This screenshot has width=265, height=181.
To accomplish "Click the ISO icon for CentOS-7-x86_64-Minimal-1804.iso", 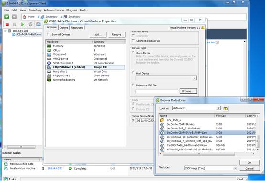I will tap(162, 146).
